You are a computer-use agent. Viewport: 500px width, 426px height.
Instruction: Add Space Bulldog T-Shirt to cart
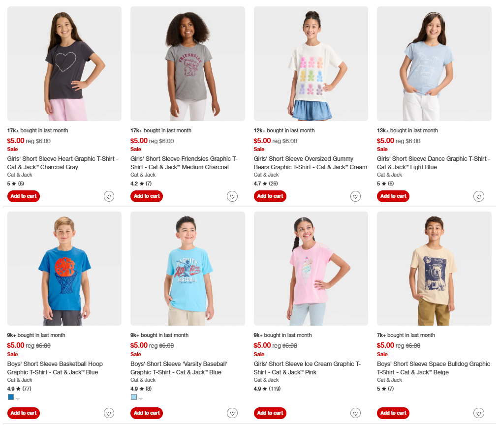tap(393, 413)
